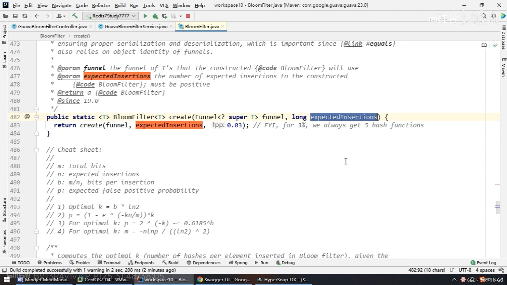
Task: Open the File menu
Action: 16,5
